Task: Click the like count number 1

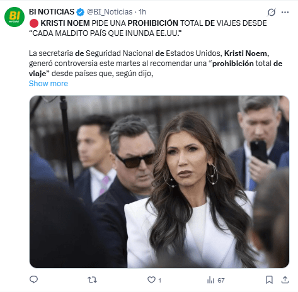Action: point(160,280)
